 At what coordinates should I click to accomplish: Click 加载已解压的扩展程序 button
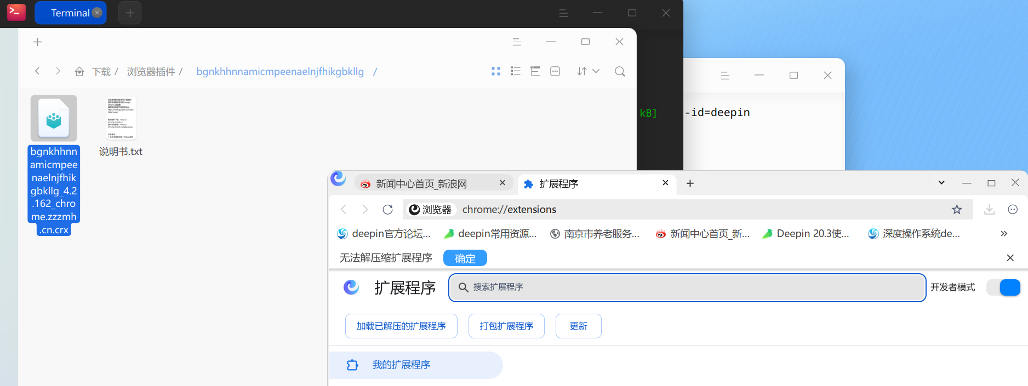pos(401,326)
